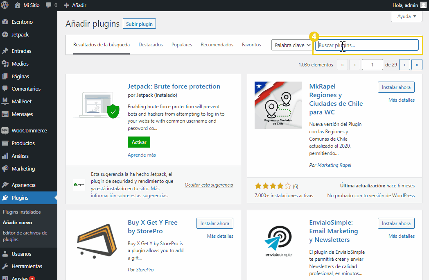
Task: Open the Añadir new content menu
Action: [75, 5]
